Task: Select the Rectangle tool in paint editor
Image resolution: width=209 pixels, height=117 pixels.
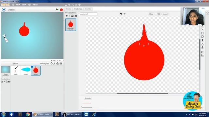Action: pyautogui.click(x=202, y=33)
